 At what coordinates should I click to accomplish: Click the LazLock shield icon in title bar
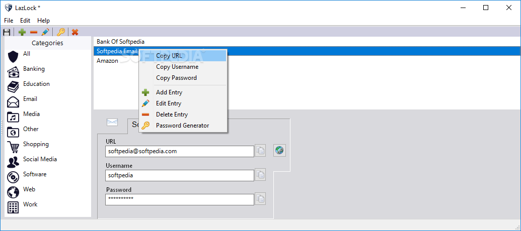tap(9, 8)
